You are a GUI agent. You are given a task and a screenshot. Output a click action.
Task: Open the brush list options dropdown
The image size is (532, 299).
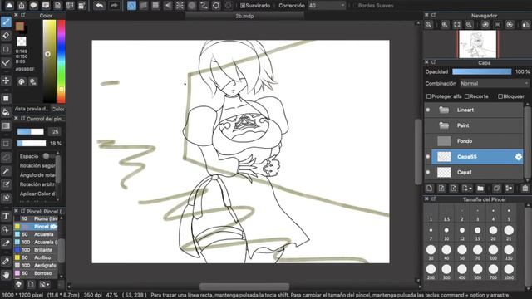(44, 284)
